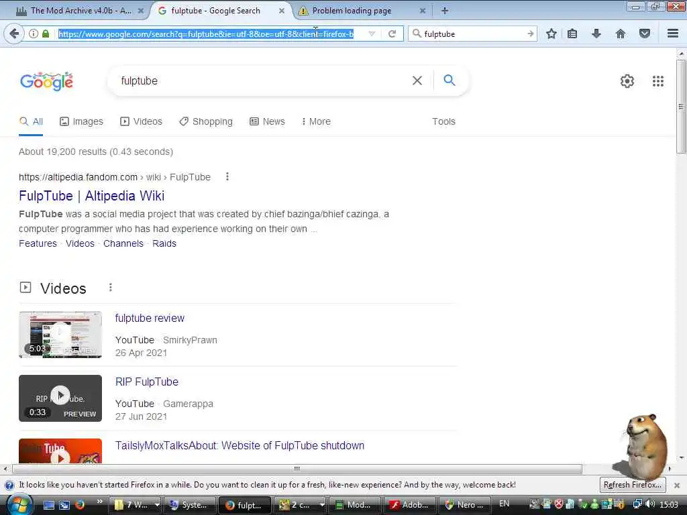This screenshot has width=687, height=515.
Task: Go to the Firefox home page icon
Action: click(621, 34)
